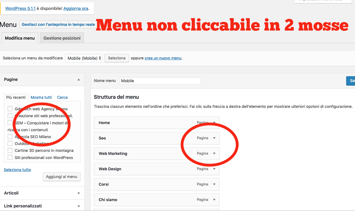355x211 pixels.
Task: Expand the Web Design item arrow
Action: pos(214,169)
